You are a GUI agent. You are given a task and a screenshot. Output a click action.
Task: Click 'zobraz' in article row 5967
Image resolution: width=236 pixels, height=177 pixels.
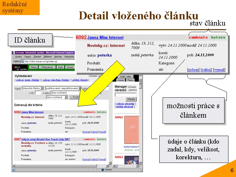[x=87, y=159]
